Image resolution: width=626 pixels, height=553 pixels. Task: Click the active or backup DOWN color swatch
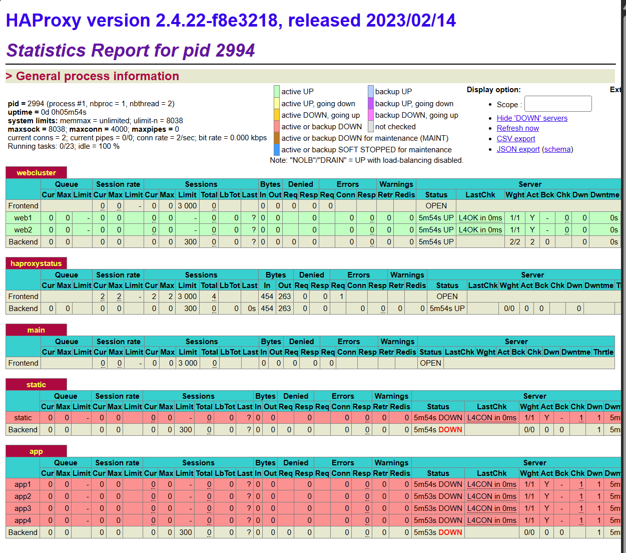[x=277, y=126]
